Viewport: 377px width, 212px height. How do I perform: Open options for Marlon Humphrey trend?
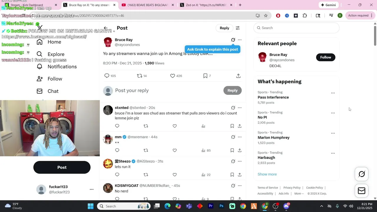coord(333,133)
